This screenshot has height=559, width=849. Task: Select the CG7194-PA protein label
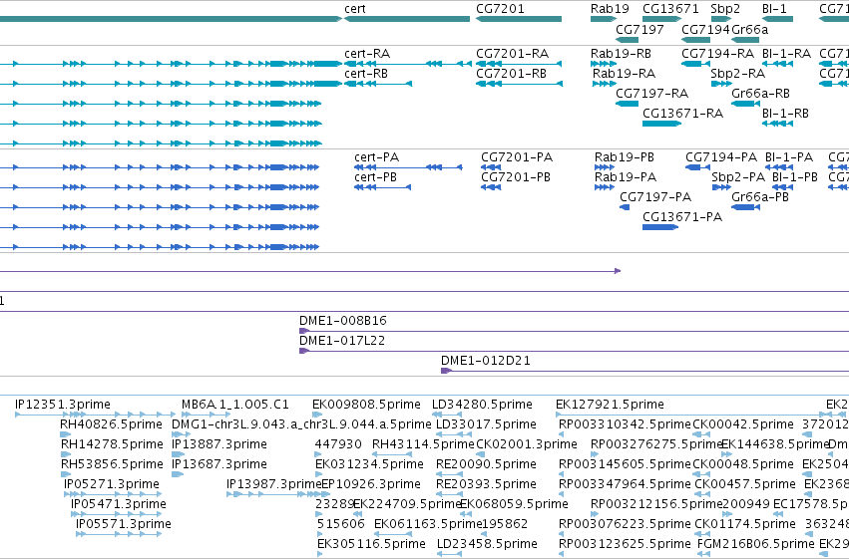(721, 157)
